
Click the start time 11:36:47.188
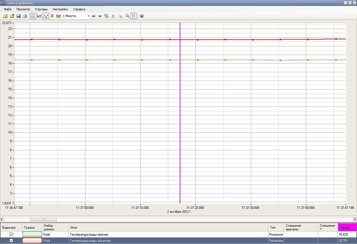pos(14,208)
